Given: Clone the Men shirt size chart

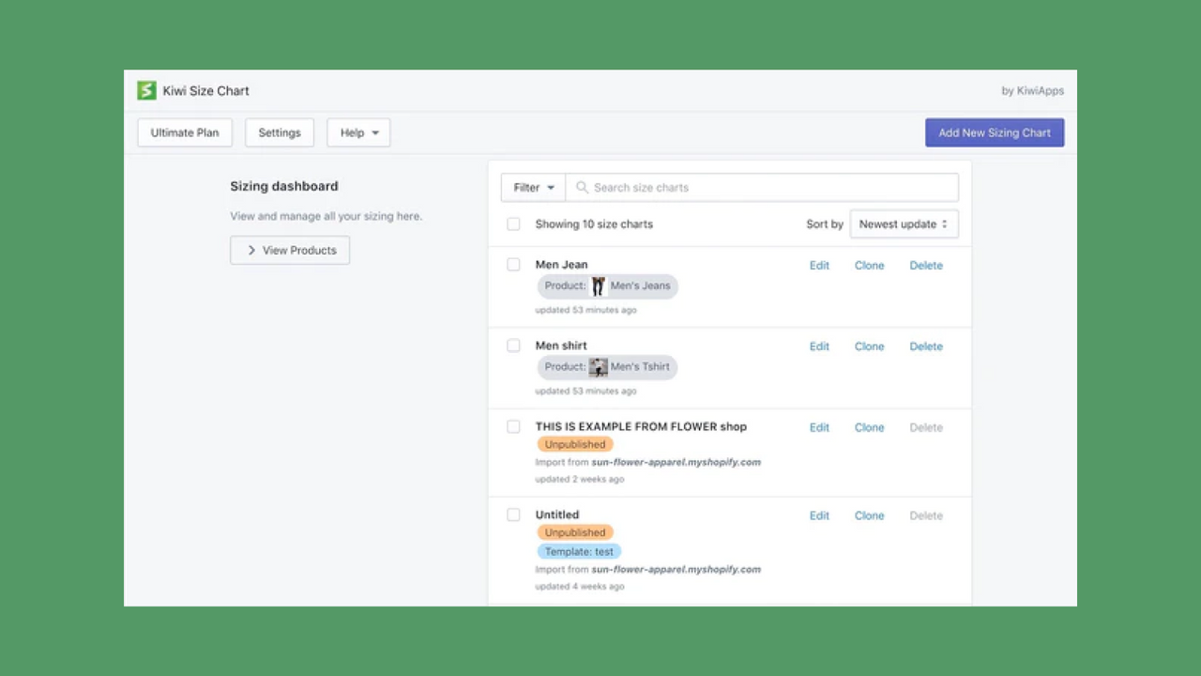Looking at the screenshot, I should click(x=869, y=346).
